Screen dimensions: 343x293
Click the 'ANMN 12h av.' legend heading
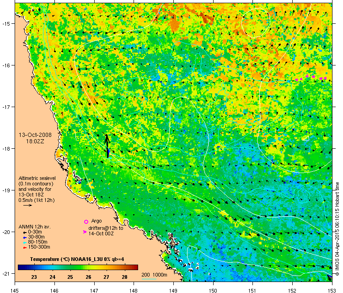[35, 227]
